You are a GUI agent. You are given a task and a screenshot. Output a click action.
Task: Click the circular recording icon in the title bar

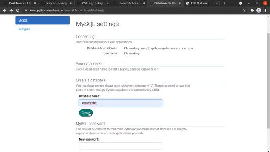click(240, 3)
